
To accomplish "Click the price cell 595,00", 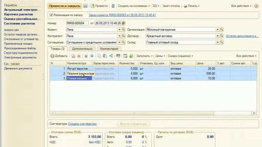I will [206, 73].
